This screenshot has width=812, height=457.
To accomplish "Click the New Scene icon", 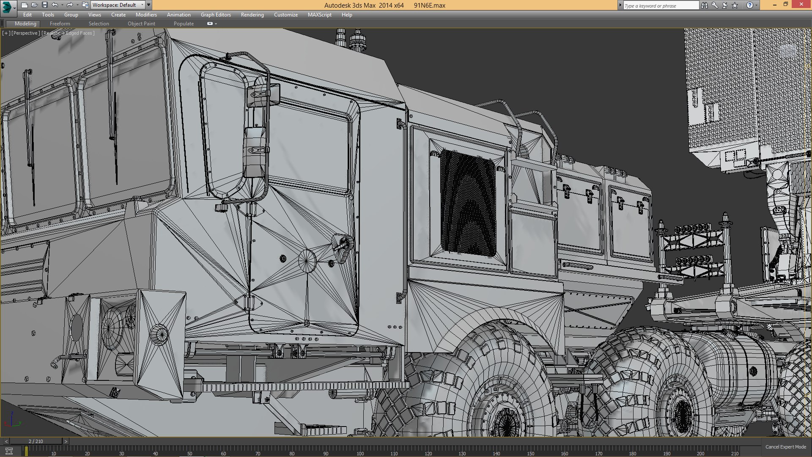I will pyautogui.click(x=24, y=5).
